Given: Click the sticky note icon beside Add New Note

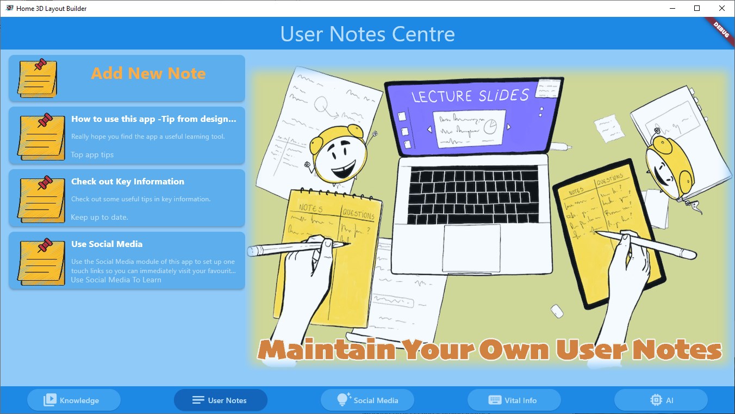Looking at the screenshot, I should coord(39,78).
